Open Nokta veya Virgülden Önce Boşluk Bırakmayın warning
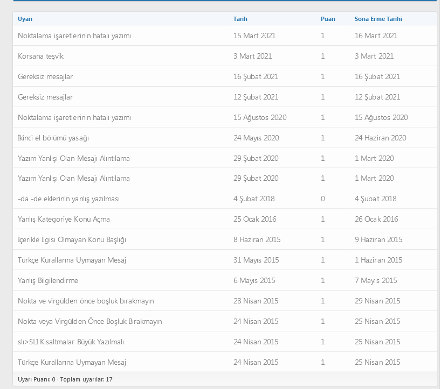Image resolution: width=441 pixels, height=389 pixels. click(x=89, y=321)
